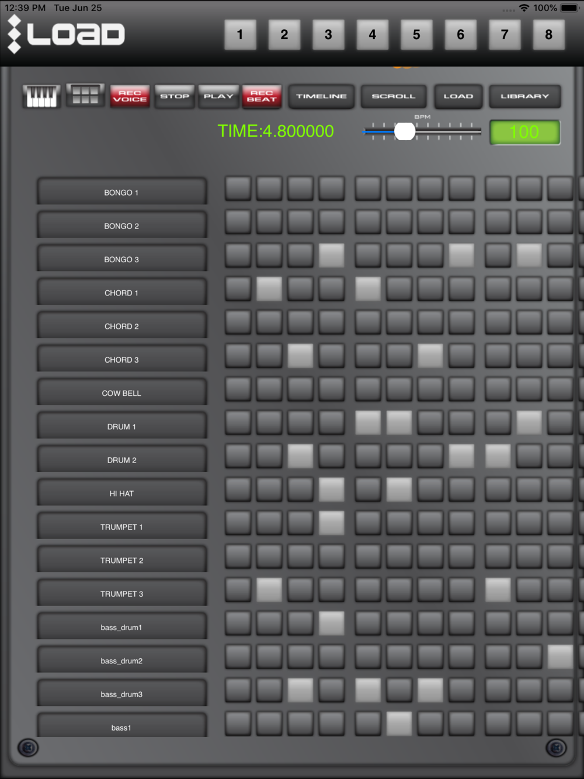The width and height of the screenshot is (584, 779).
Task: Trigger the TRUMPET 2 track button
Action: [x=121, y=560]
